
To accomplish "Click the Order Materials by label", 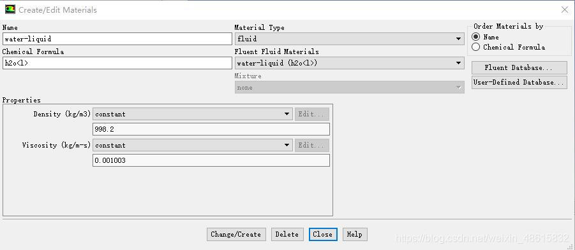I will (x=508, y=26).
